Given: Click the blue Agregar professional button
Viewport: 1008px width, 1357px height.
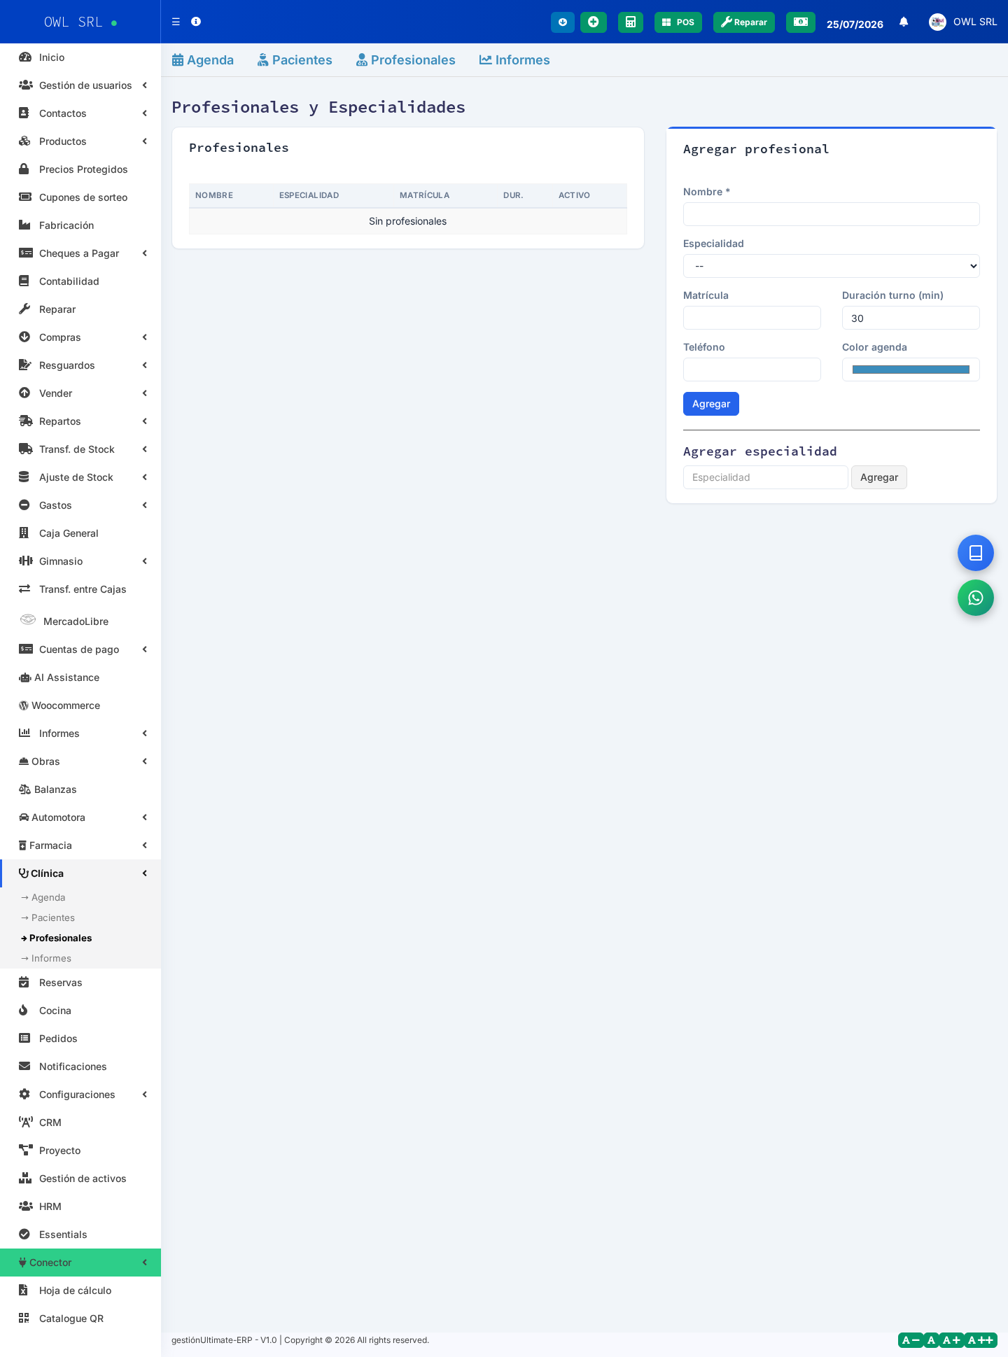Looking at the screenshot, I should [710, 404].
